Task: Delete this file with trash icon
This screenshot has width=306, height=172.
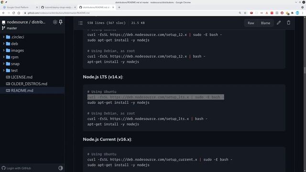Action: tap(289, 23)
